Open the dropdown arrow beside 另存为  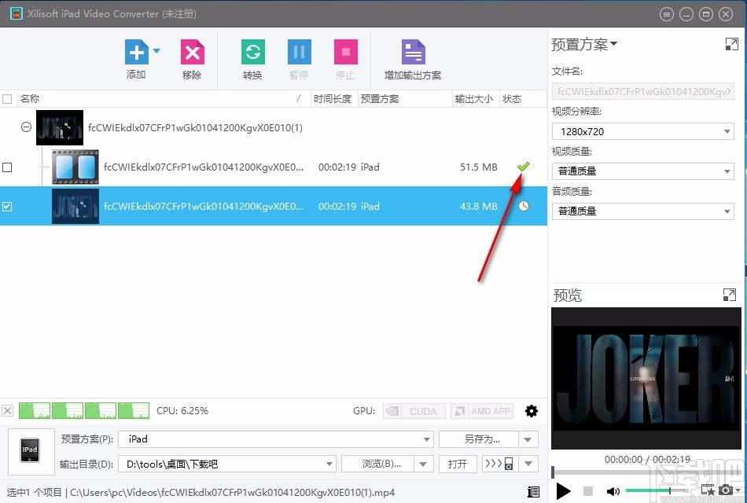[x=528, y=439]
